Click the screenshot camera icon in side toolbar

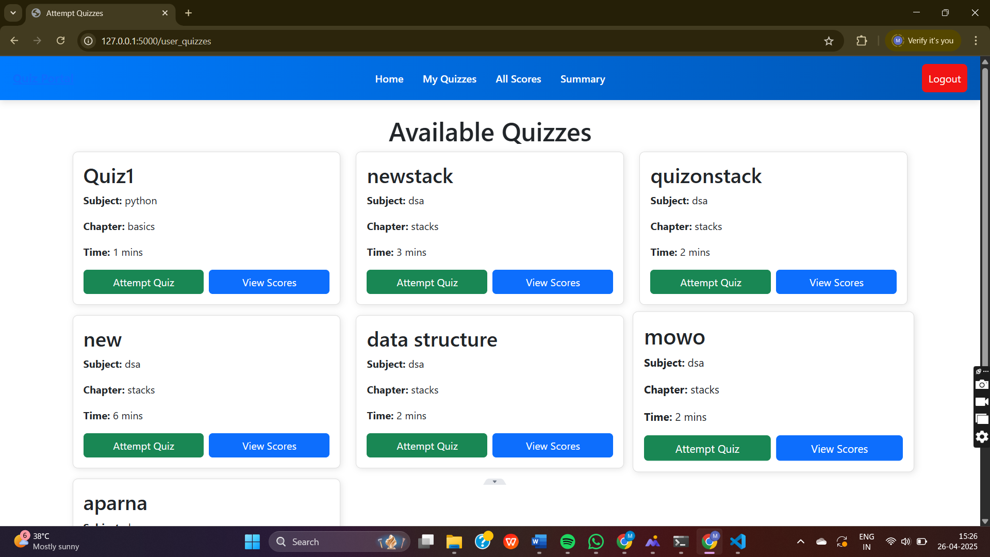click(x=982, y=385)
